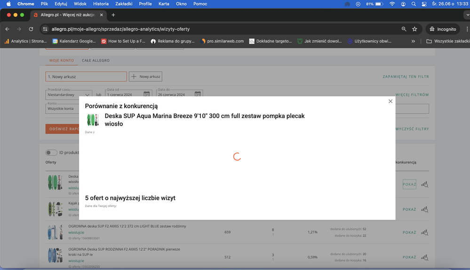
Task: Switch to CAŁE ALLEGRO tab
Action: click(x=96, y=61)
